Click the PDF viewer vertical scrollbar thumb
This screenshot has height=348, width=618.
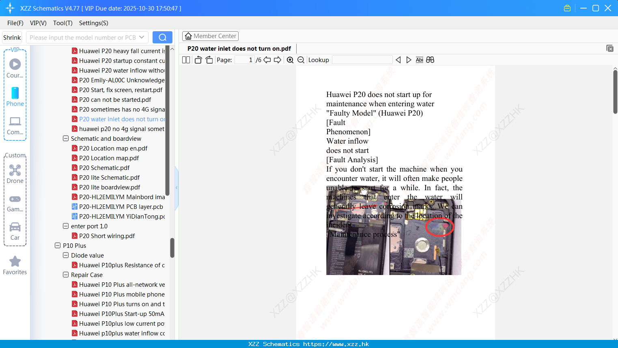pos(615,92)
